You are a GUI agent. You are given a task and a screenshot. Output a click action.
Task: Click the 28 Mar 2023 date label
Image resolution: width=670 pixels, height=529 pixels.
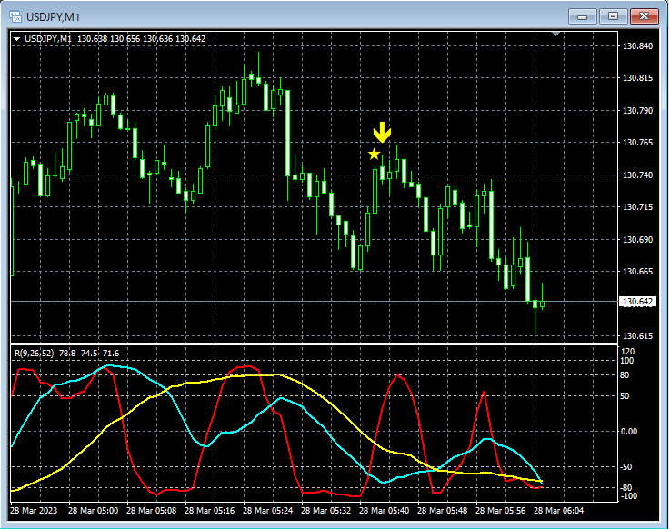coord(34,511)
